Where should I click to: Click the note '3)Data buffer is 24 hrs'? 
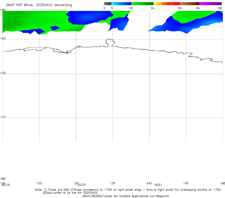(70, 193)
